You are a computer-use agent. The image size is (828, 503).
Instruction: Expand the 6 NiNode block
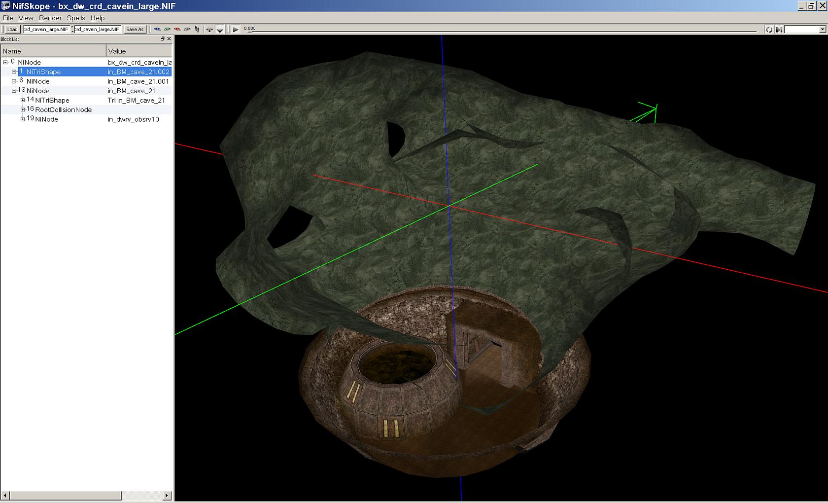(14, 81)
